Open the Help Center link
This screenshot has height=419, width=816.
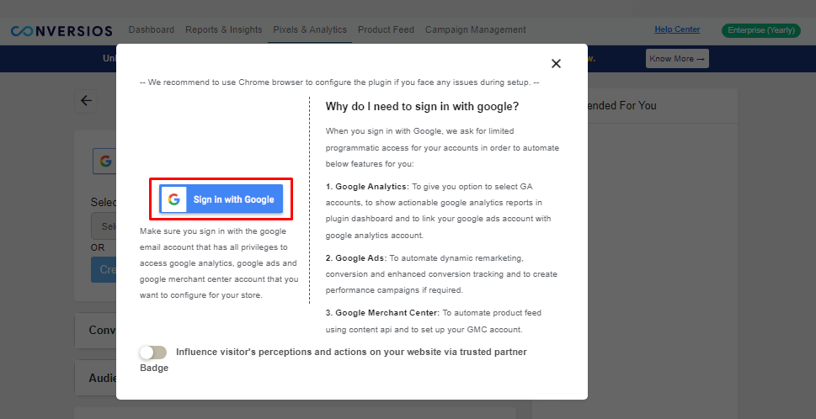[677, 29]
